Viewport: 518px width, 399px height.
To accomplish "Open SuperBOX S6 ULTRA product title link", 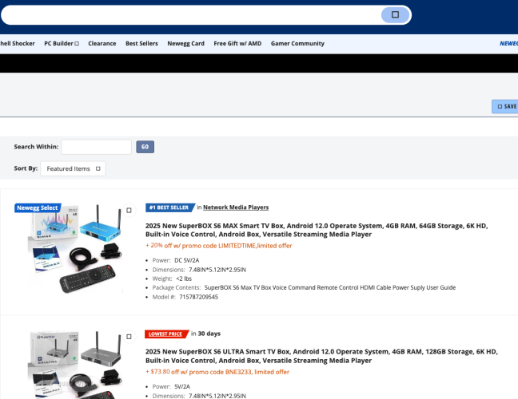I will pyautogui.click(x=316, y=355).
